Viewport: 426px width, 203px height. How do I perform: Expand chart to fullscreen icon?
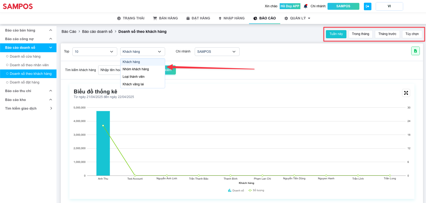point(406,93)
